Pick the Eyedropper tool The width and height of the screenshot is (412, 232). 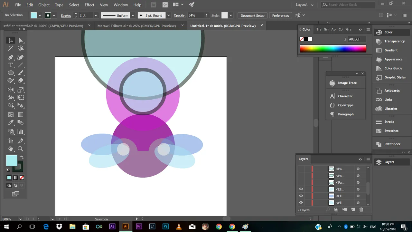pyautogui.click(x=11, y=122)
